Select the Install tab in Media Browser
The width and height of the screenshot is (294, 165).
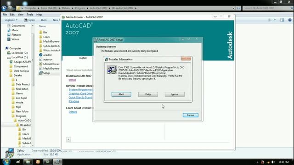pyautogui.click(x=83, y=58)
